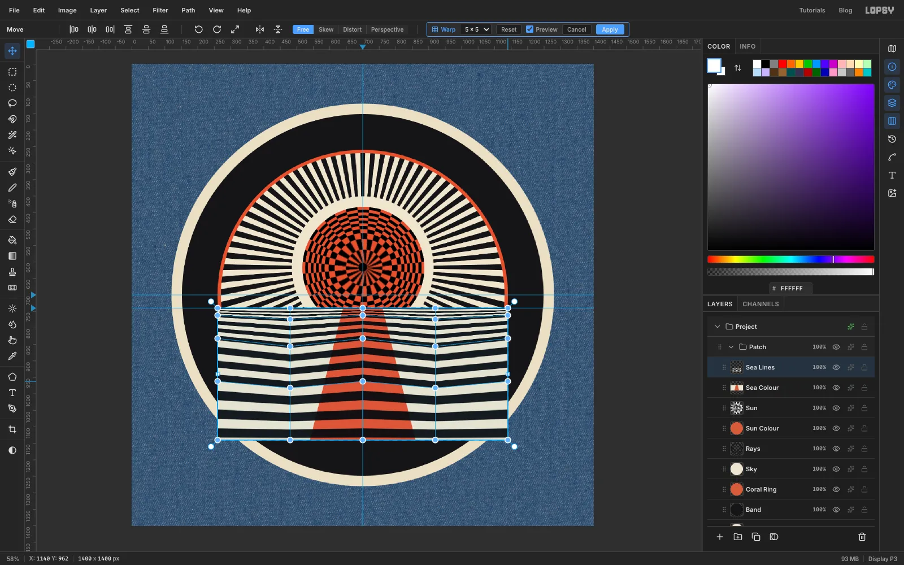This screenshot has width=904, height=565.
Task: Cancel the transform
Action: tap(577, 29)
